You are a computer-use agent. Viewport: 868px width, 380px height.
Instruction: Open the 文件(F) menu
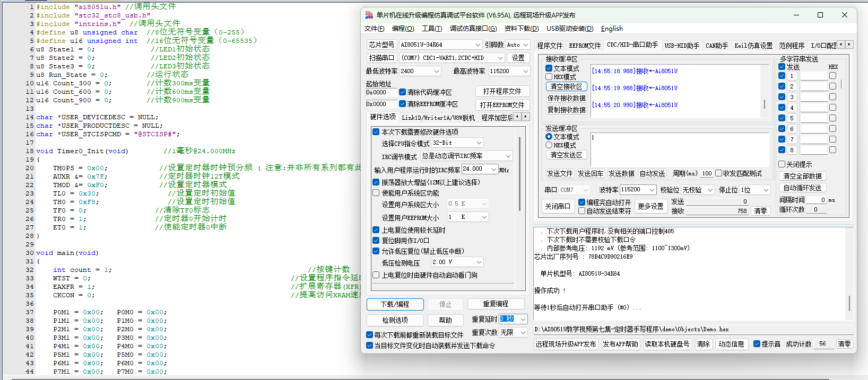tap(375, 29)
